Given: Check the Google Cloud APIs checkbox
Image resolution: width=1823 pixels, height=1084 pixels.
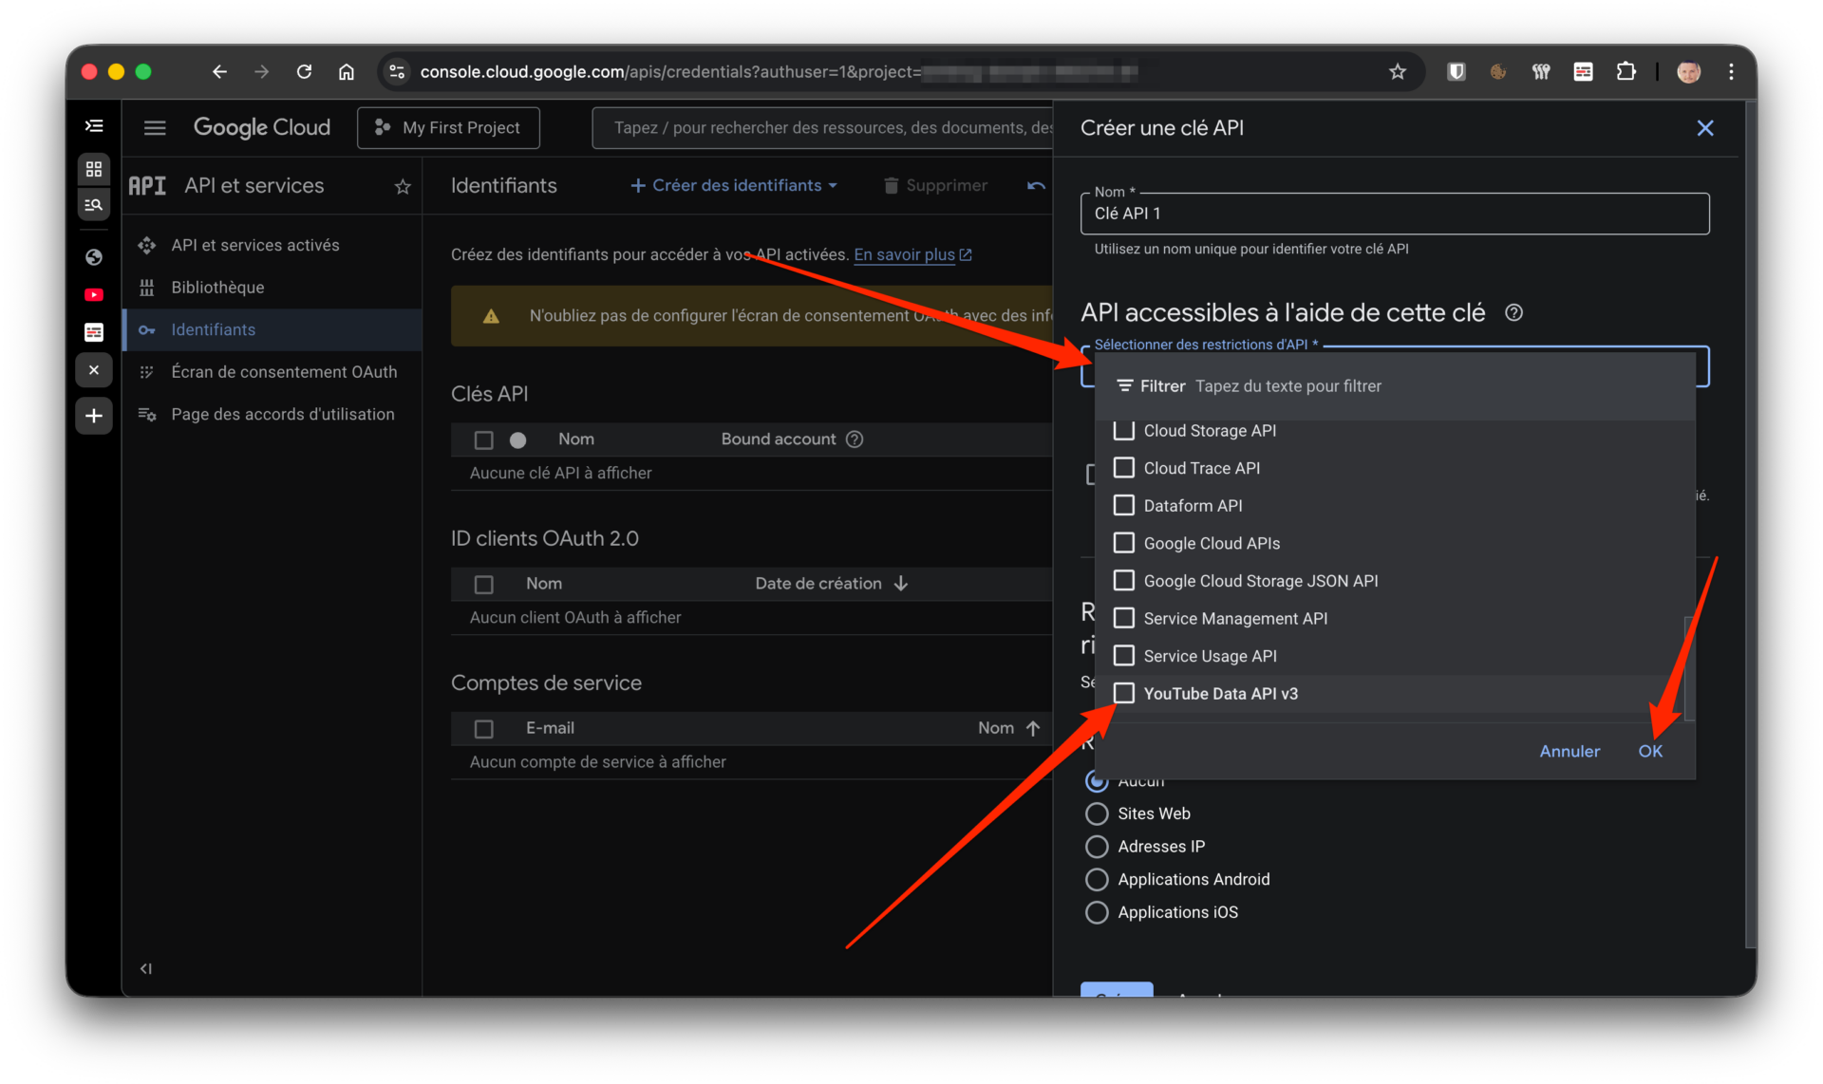Looking at the screenshot, I should click(x=1123, y=543).
